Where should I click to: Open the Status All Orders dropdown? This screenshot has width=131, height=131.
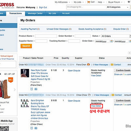(x=116, y=36)
